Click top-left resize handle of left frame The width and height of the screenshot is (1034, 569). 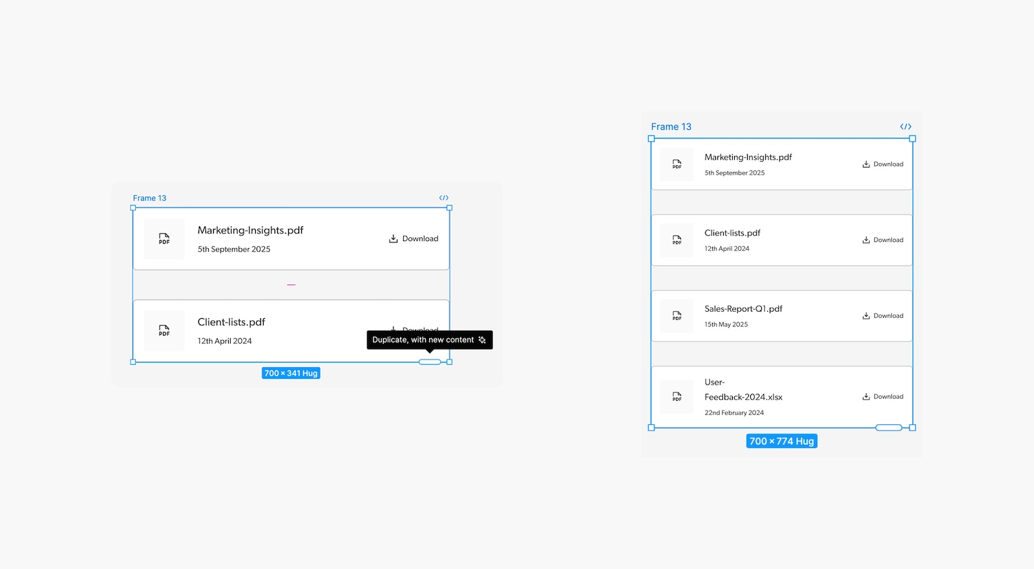pyautogui.click(x=133, y=208)
